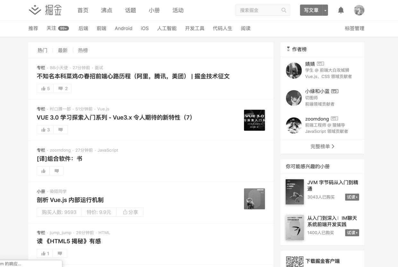Screen dimensions: 398x267
Task: Open 小绿和小蓝's avatar
Action: pos(294,98)
